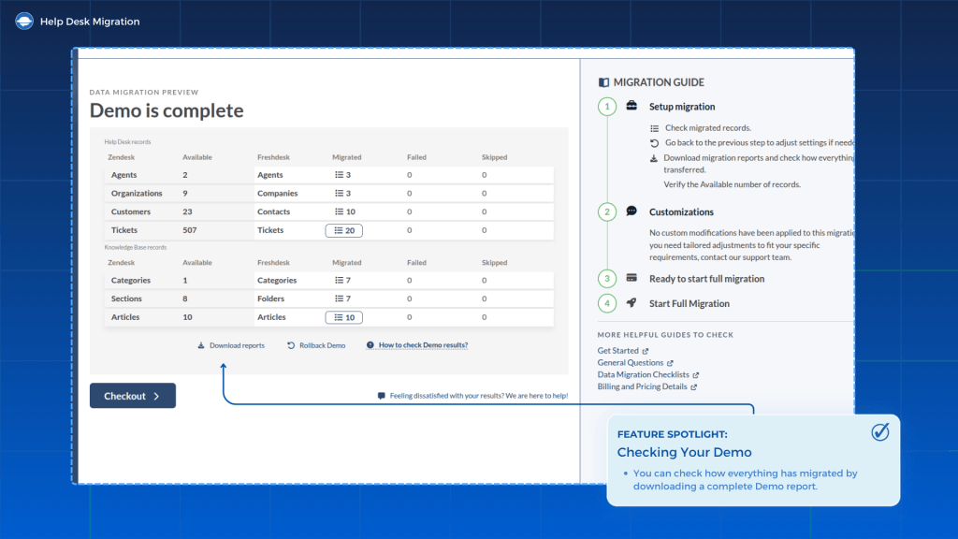Click the Start Full Migration rocket icon
This screenshot has width=958, height=539.
coord(631,302)
